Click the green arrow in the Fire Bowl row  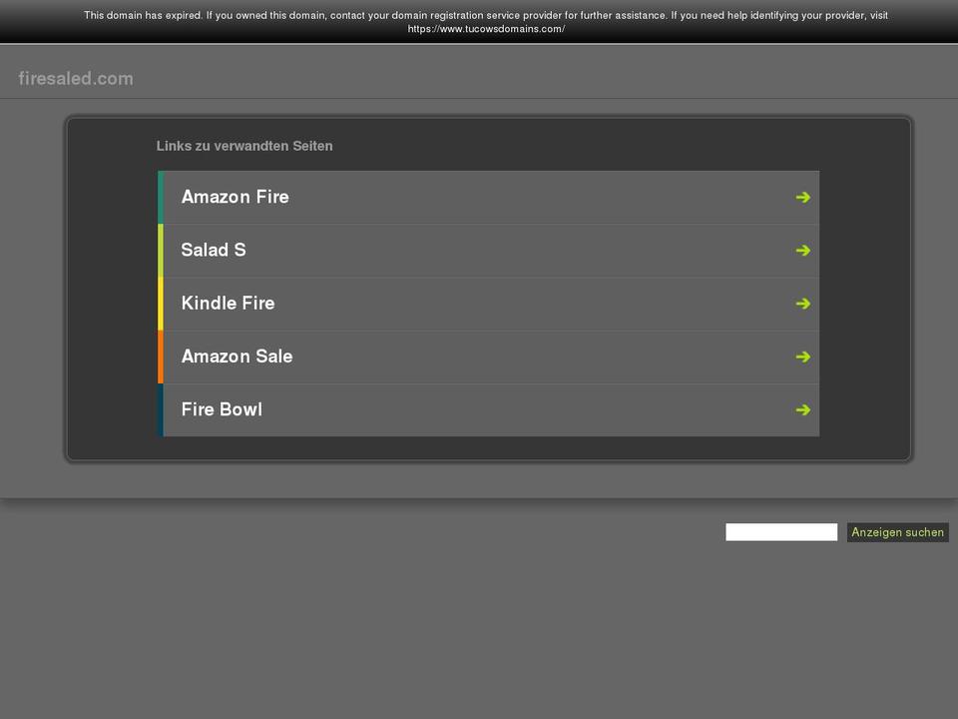(x=802, y=409)
